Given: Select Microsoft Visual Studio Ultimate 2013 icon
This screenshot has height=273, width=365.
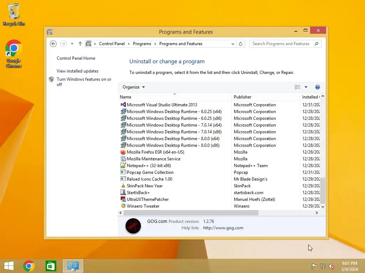Looking at the screenshot, I should click(123, 105).
